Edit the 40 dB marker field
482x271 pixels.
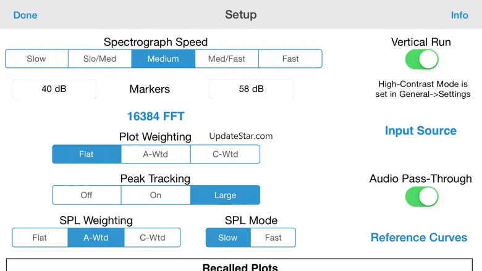point(54,89)
